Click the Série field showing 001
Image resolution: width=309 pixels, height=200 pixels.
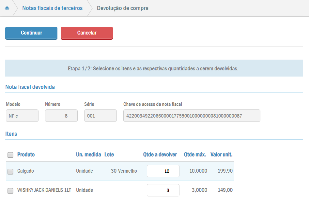[100, 116]
